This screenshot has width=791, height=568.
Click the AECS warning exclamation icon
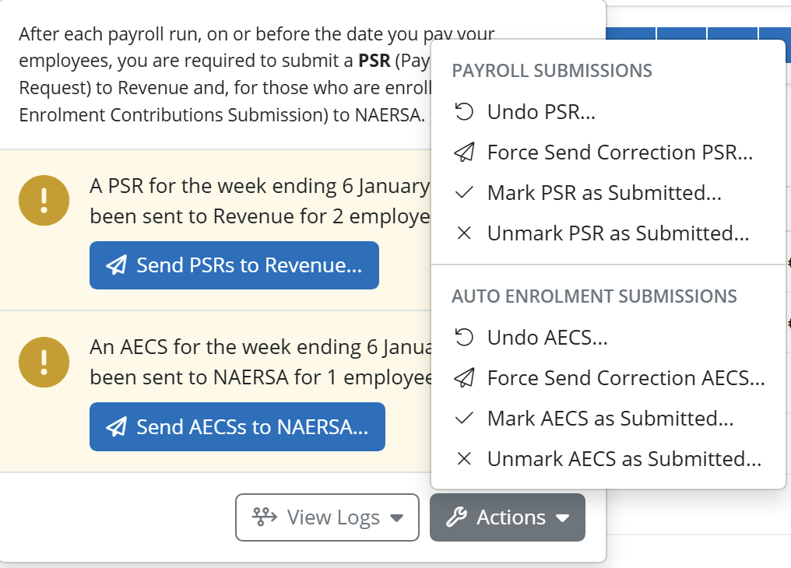pyautogui.click(x=44, y=362)
